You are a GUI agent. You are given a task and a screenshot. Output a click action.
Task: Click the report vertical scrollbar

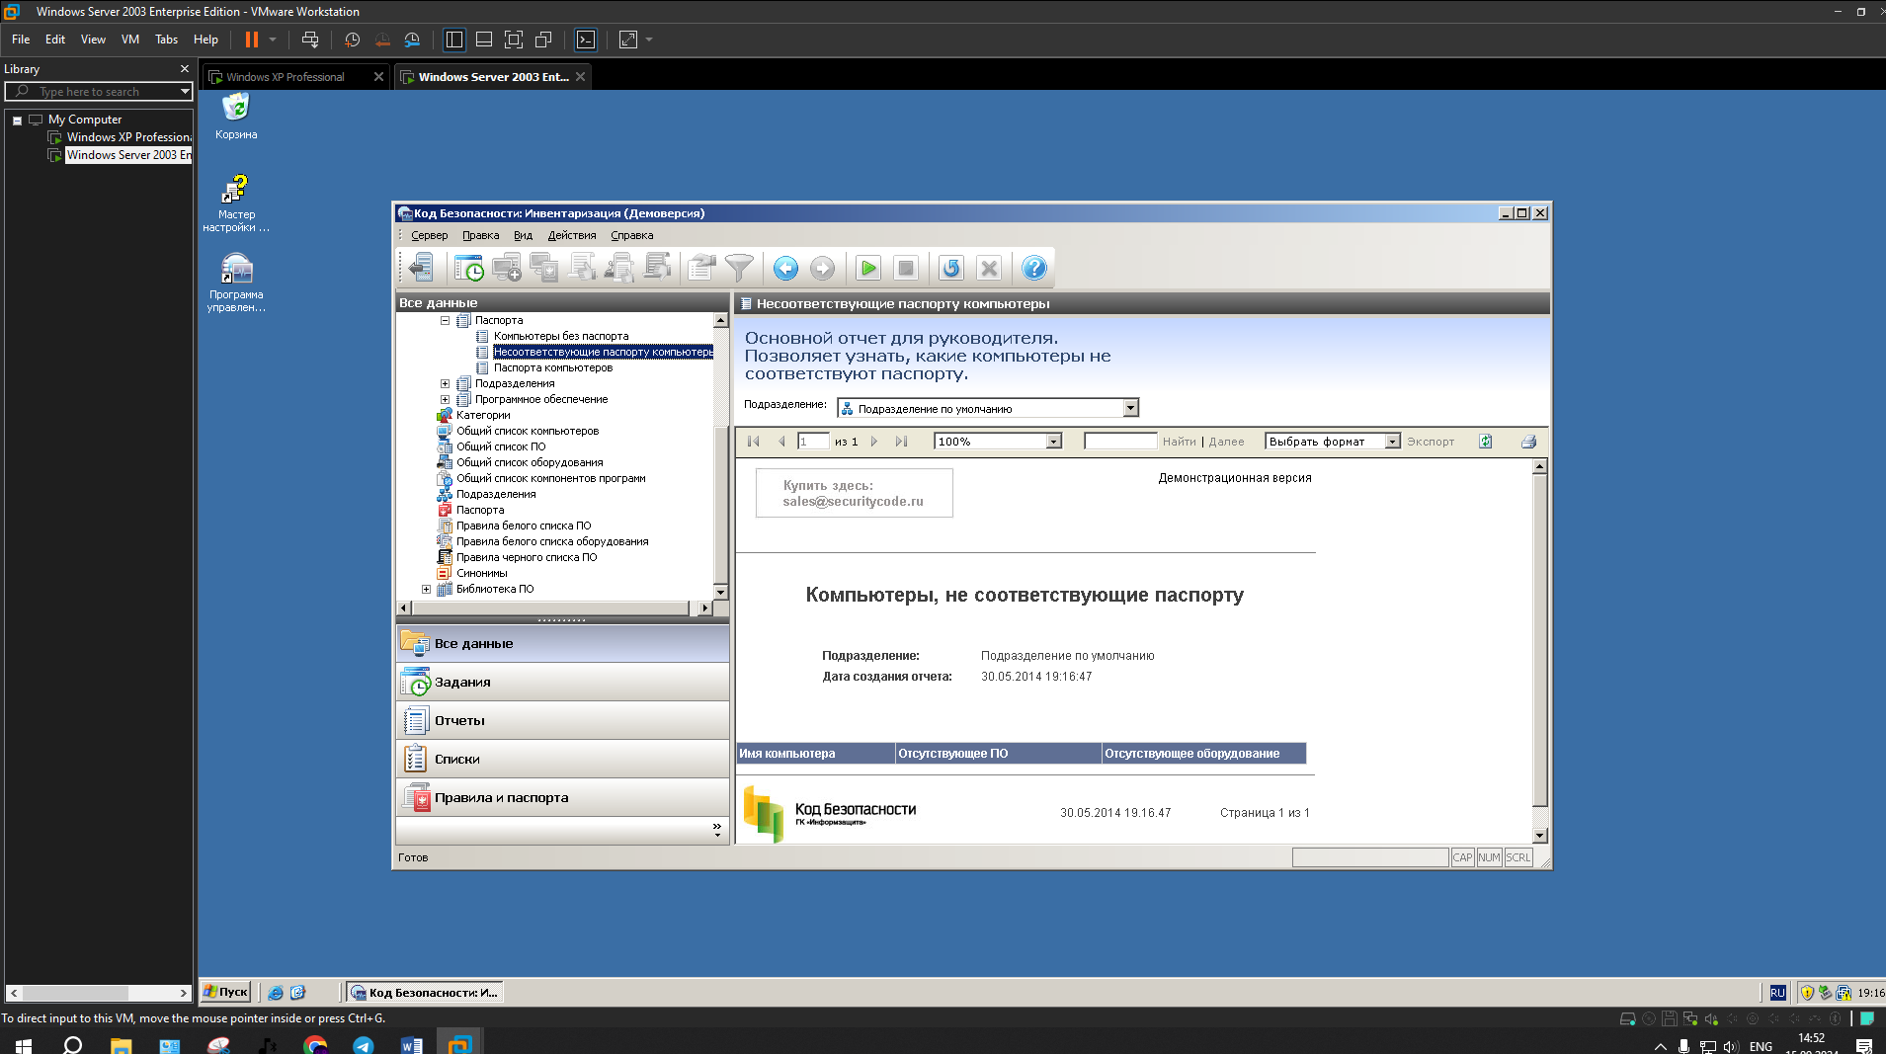[1539, 651]
